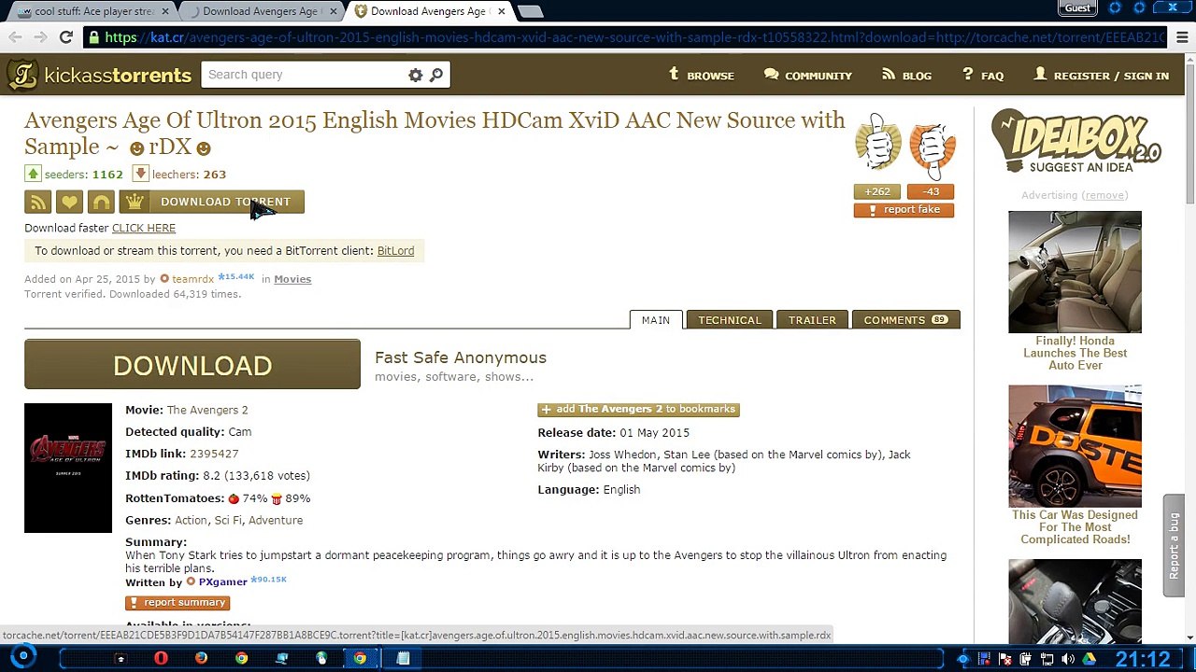
Task: Open Opera from the taskbar
Action: click(161, 659)
